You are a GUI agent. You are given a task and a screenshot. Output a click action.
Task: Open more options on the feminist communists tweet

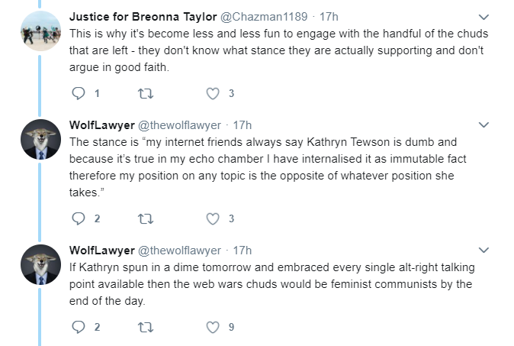(x=483, y=251)
